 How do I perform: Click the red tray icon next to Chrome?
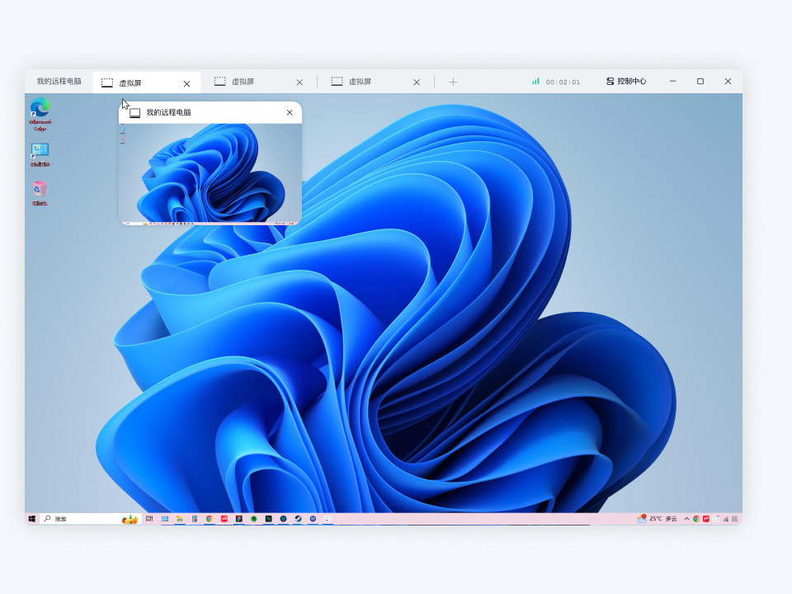point(706,519)
